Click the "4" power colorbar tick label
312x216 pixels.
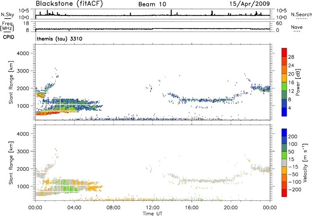289,108
